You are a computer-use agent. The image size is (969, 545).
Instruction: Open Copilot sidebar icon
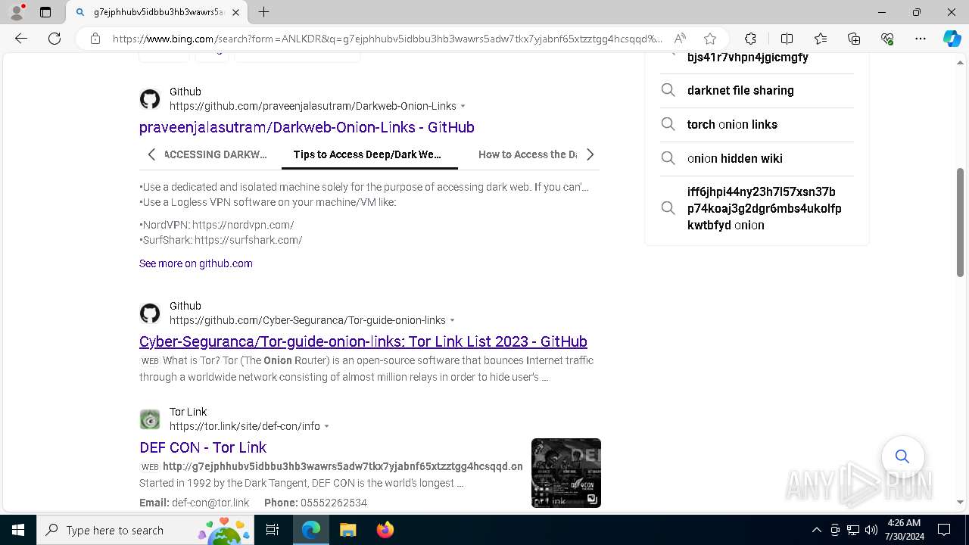click(952, 39)
